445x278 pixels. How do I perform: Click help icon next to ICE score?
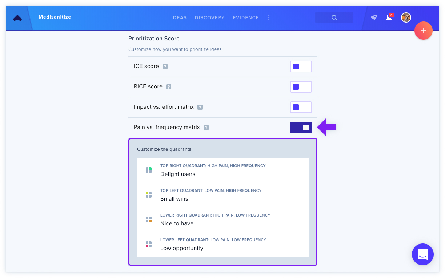point(165,67)
